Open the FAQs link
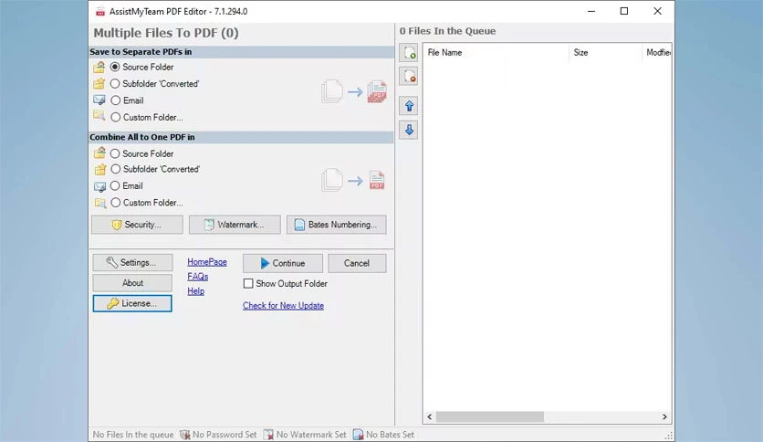 tap(197, 277)
